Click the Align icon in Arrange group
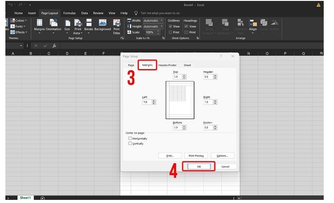 tap(253, 25)
